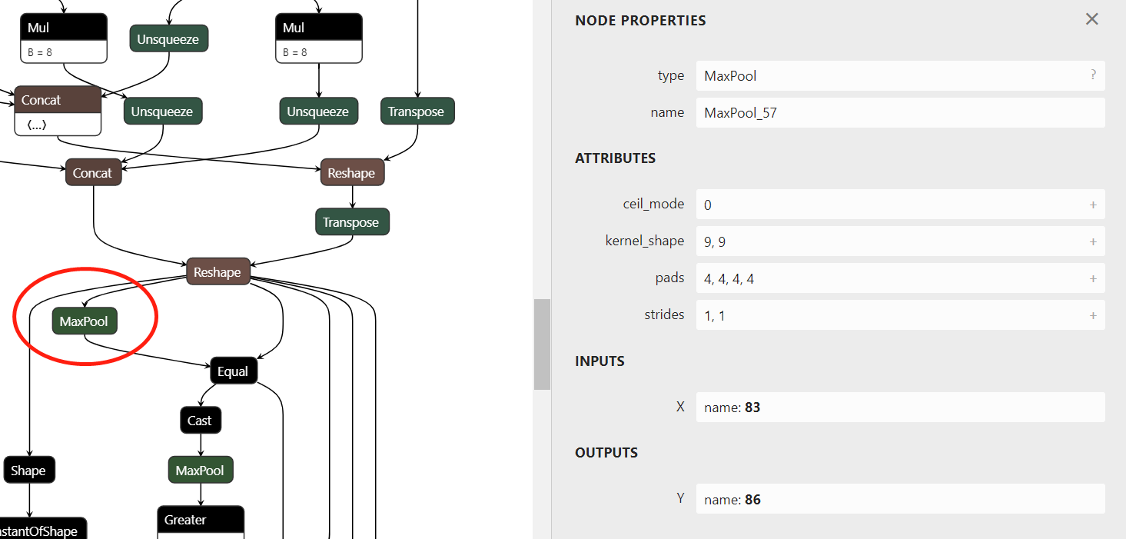Viewport: 1126px width, 539px height.
Task: Select the Reshape node below the top Transpose
Action: (352, 173)
